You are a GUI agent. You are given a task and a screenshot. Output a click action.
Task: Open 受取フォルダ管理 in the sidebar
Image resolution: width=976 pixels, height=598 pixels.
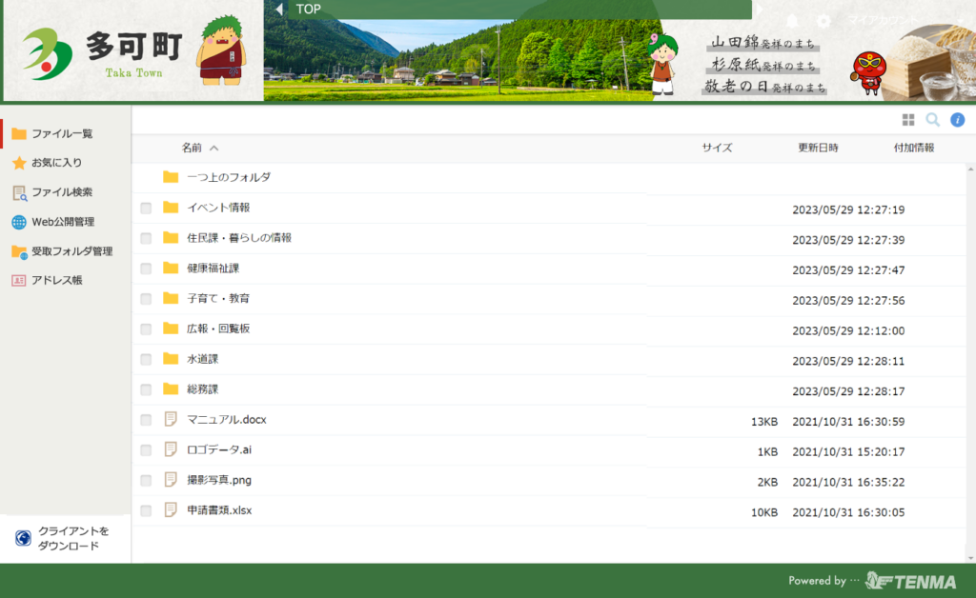tap(71, 251)
